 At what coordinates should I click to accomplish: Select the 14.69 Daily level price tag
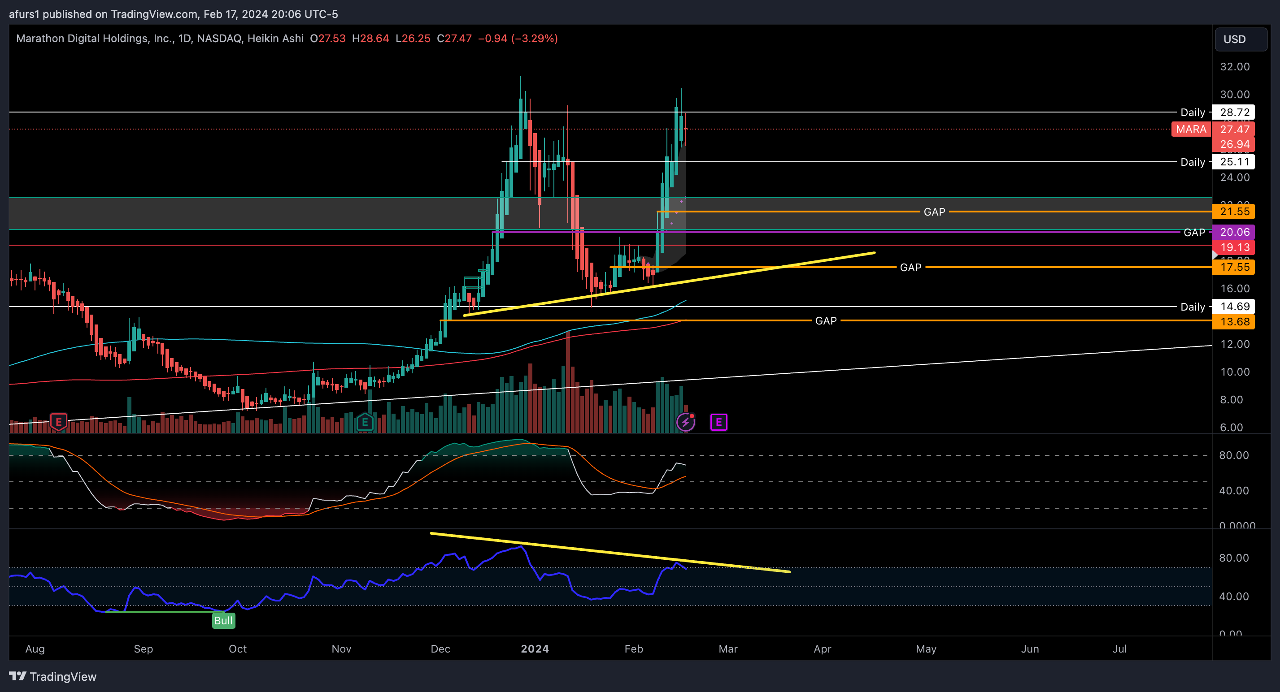coord(1234,306)
